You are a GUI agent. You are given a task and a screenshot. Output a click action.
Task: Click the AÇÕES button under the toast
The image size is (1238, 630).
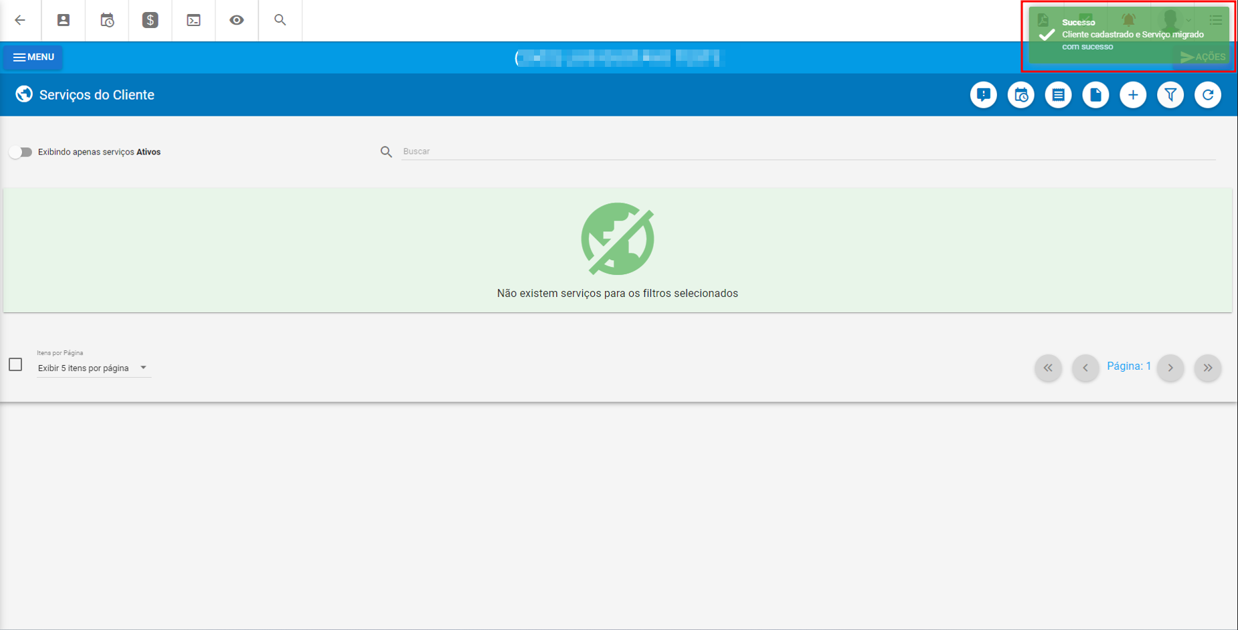tap(1203, 57)
